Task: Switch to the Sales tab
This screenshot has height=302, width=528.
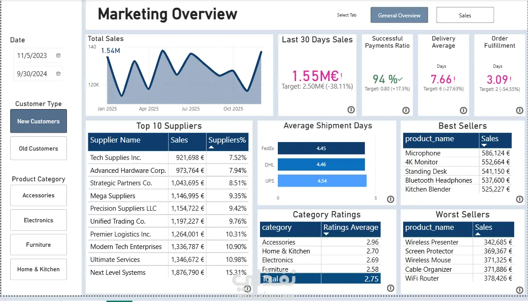Action: click(465, 15)
